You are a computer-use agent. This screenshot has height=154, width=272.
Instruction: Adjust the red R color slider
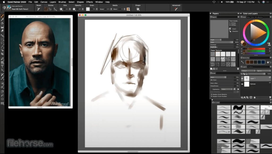pos(254,49)
